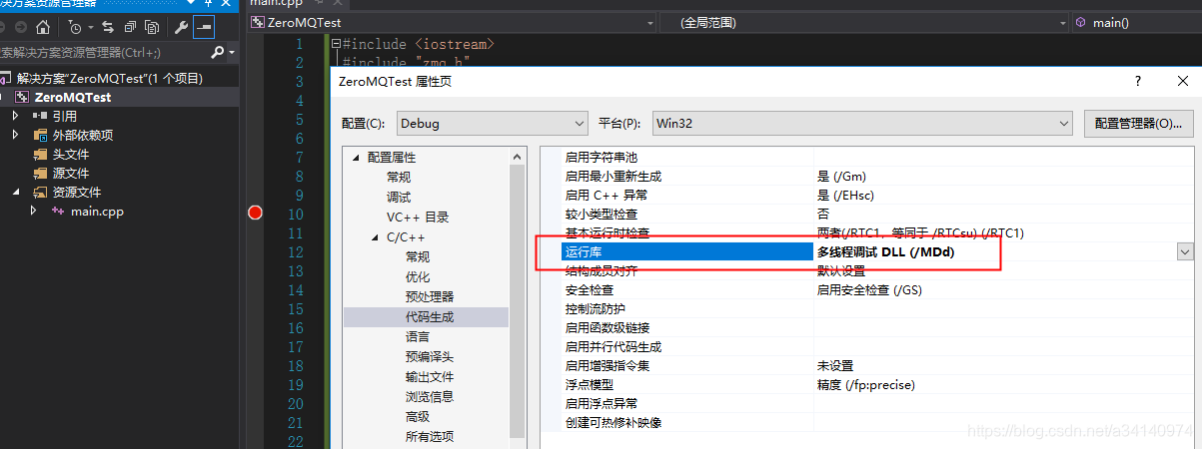Open the search options dropdown arrow
The image size is (1202, 449).
point(232,52)
